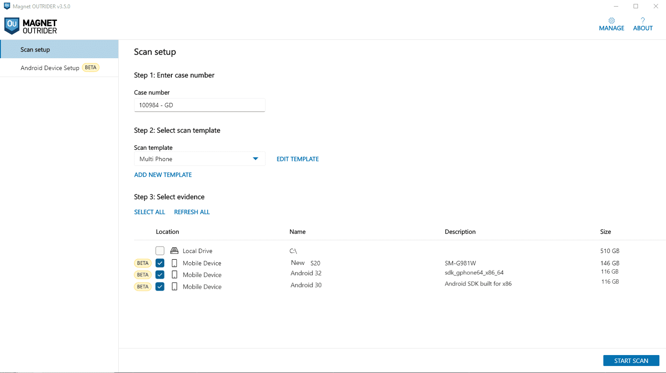Open the About question mark icon
Screen dimensions: 666x373
[643, 21]
